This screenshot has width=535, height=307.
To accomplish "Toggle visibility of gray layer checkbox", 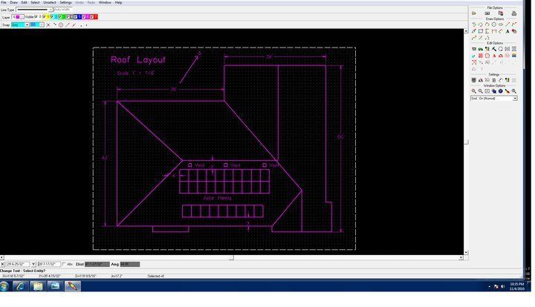I will coord(68,16).
